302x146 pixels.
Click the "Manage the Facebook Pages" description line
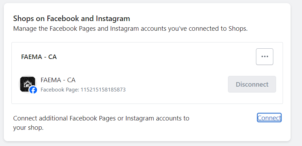130,28
